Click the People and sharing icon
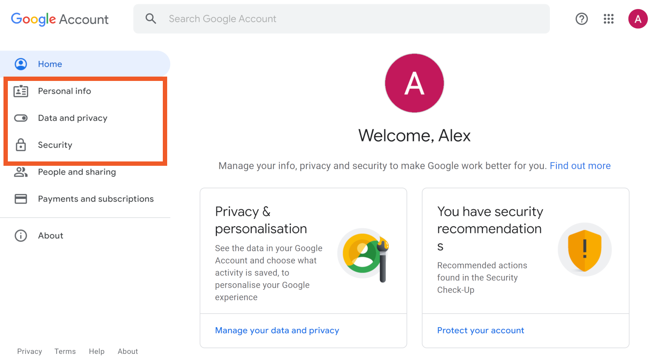Image resolution: width=653 pixels, height=359 pixels. [x=21, y=172]
